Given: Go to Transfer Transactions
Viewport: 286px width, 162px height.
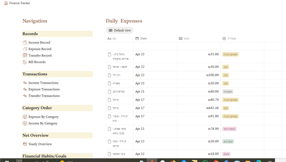Looking at the screenshot, I should tap(44, 96).
